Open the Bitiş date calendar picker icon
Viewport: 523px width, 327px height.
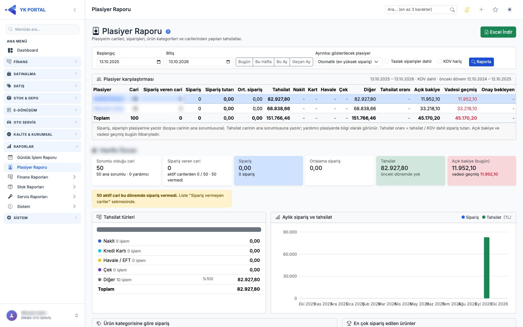228,62
